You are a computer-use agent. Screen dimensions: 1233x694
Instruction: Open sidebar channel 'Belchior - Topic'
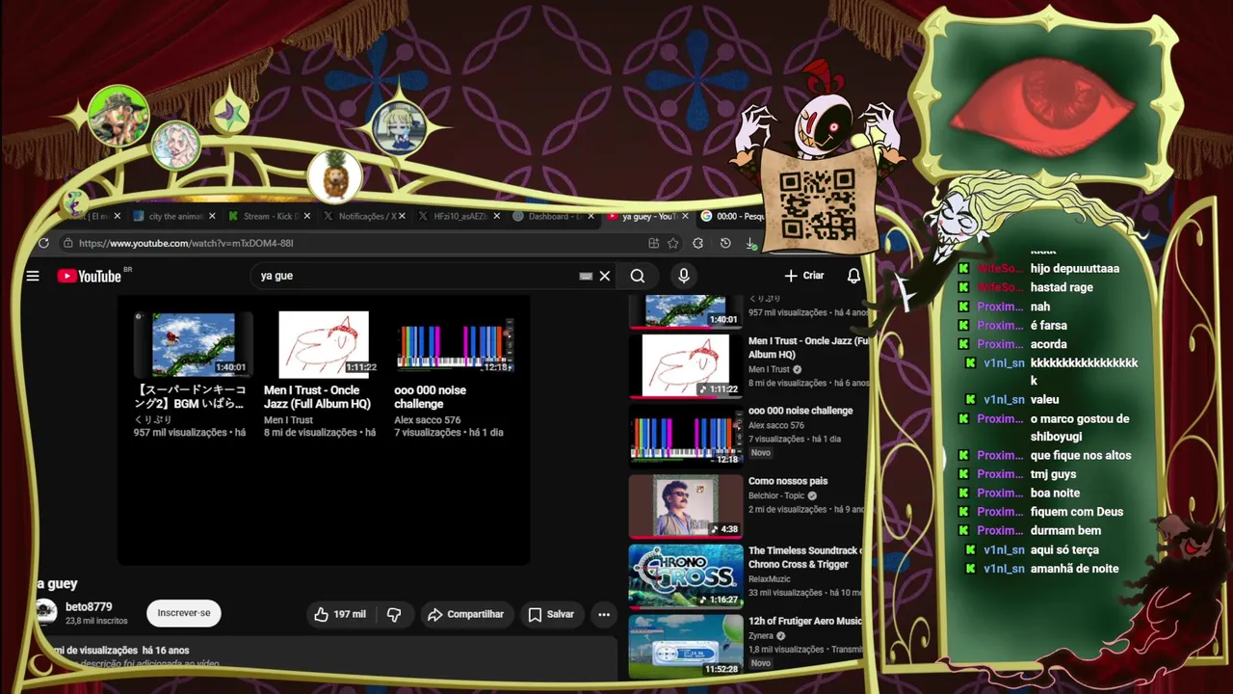coord(776,495)
